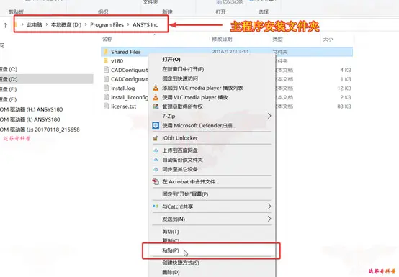
Task: Select 使用 Microsoft Defender扫描 entry
Action: (x=199, y=125)
